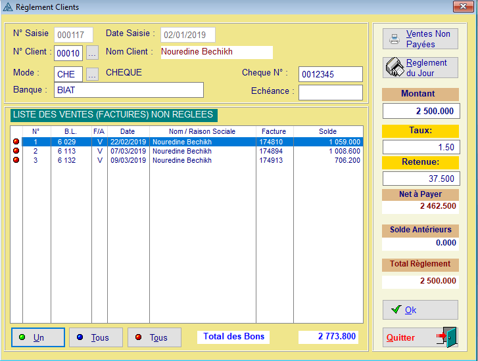The height and width of the screenshot is (361, 478).
Task: Click the application logo in the title bar
Action: point(8,7)
